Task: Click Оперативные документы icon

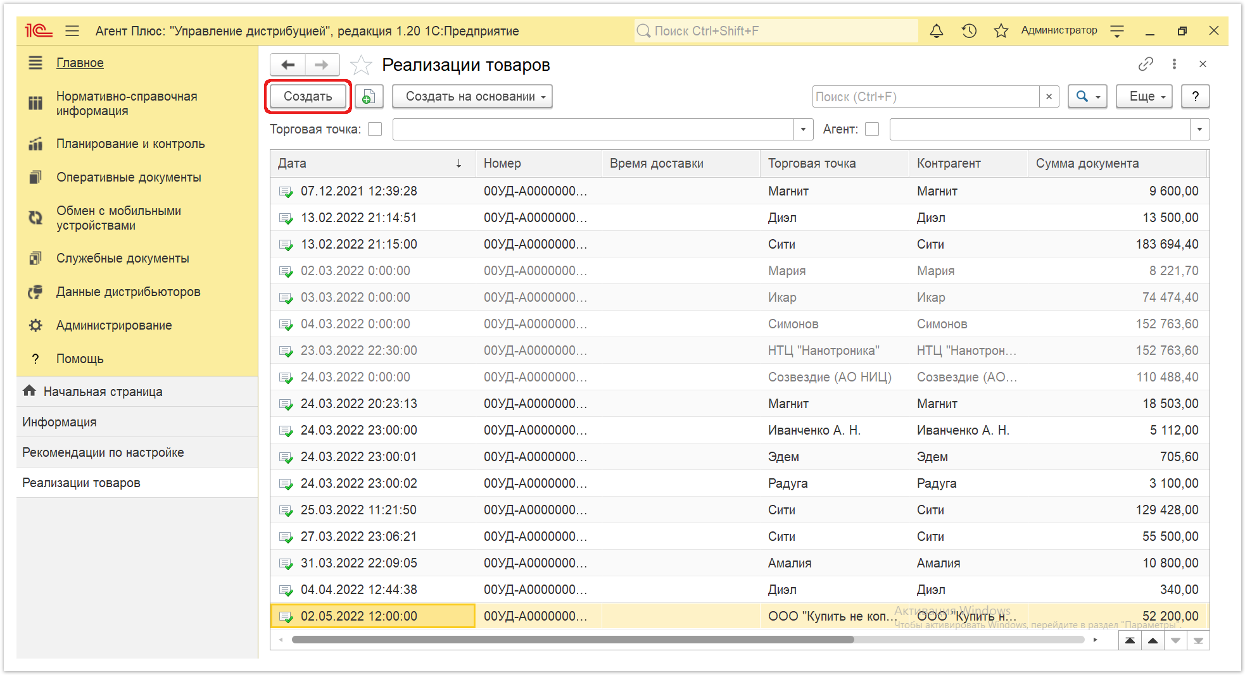Action: 35,177
